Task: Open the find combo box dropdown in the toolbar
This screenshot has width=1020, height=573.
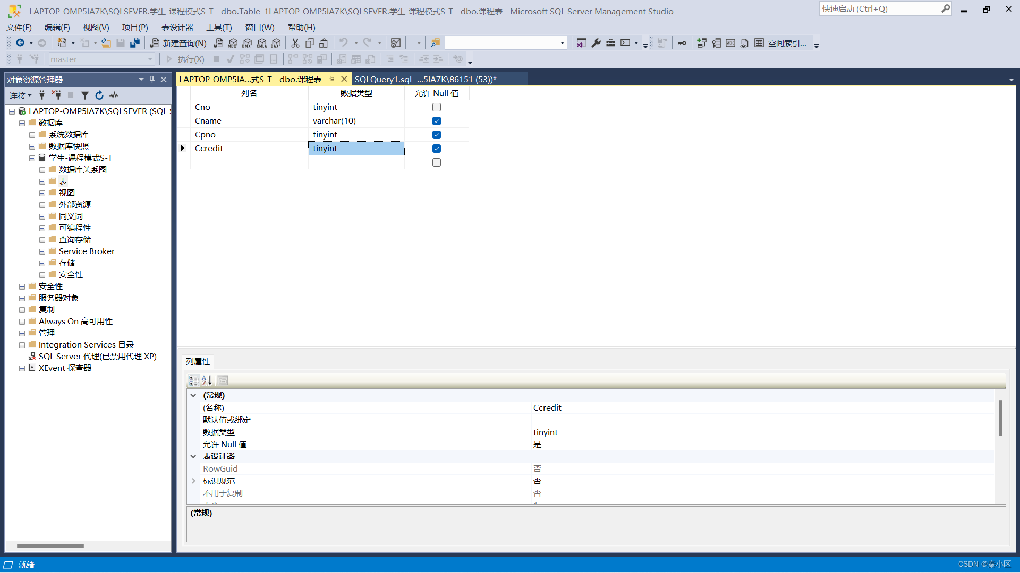Action: [562, 43]
